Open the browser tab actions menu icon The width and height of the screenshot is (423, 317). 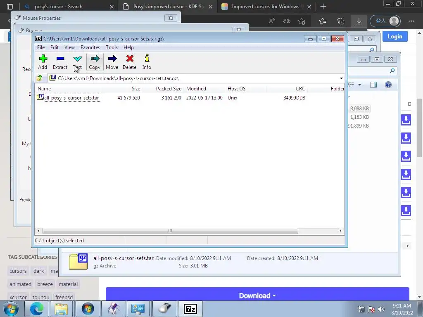[x=10, y=7]
